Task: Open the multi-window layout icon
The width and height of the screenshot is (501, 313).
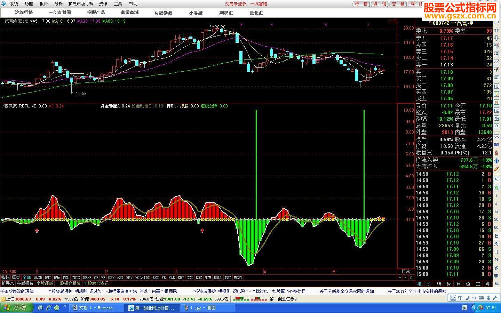Action: (496, 78)
